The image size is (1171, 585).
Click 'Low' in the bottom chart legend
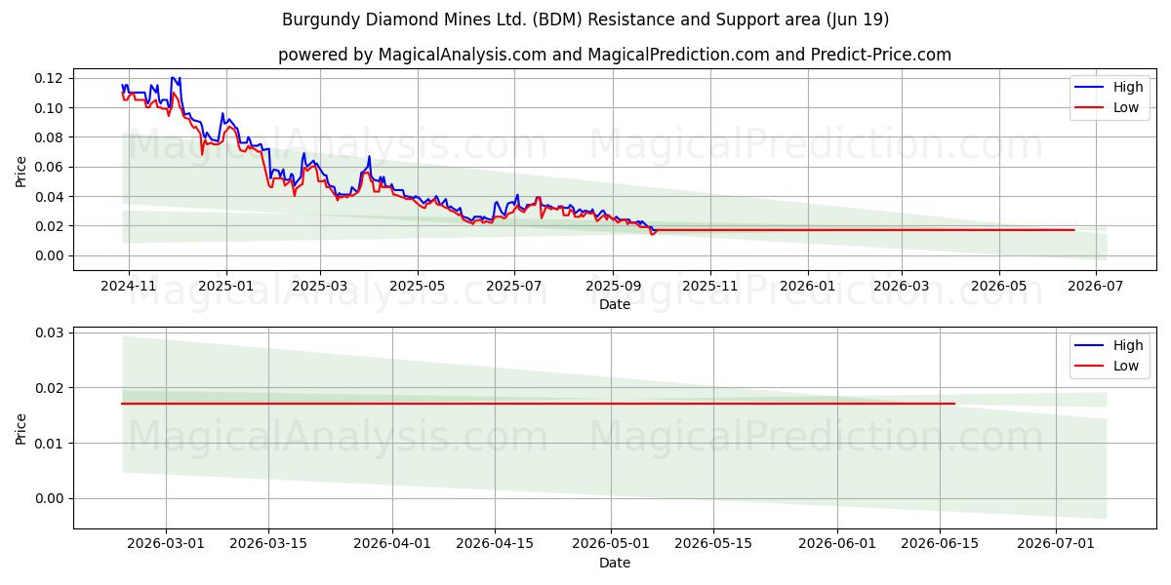[1126, 366]
